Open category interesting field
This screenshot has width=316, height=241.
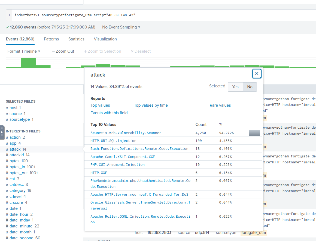pos(17,191)
